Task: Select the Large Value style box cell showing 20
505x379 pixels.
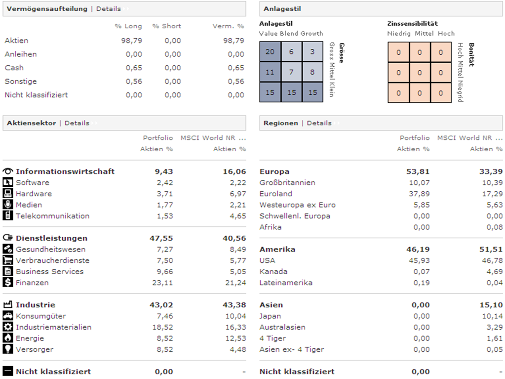Action: [270, 52]
